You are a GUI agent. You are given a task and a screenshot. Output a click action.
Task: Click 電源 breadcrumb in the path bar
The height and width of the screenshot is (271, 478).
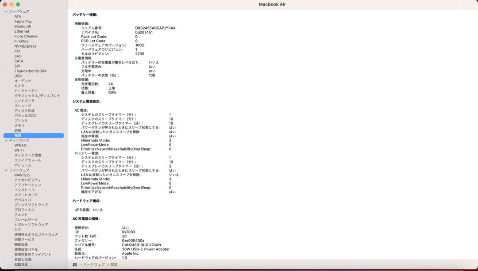(x=114, y=264)
